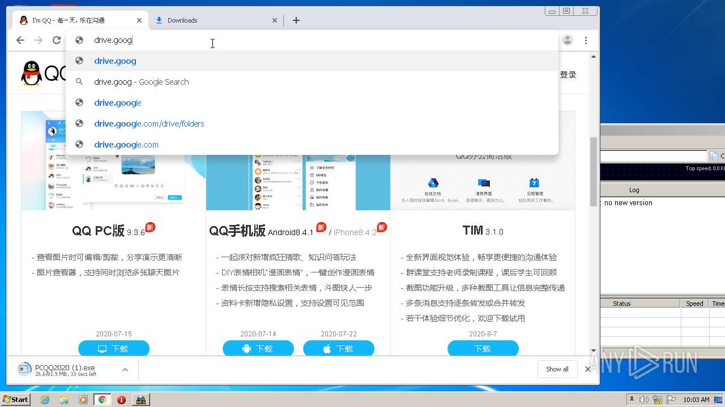Click the HFS taskbar icon
The image size is (725, 407).
click(x=140, y=400)
